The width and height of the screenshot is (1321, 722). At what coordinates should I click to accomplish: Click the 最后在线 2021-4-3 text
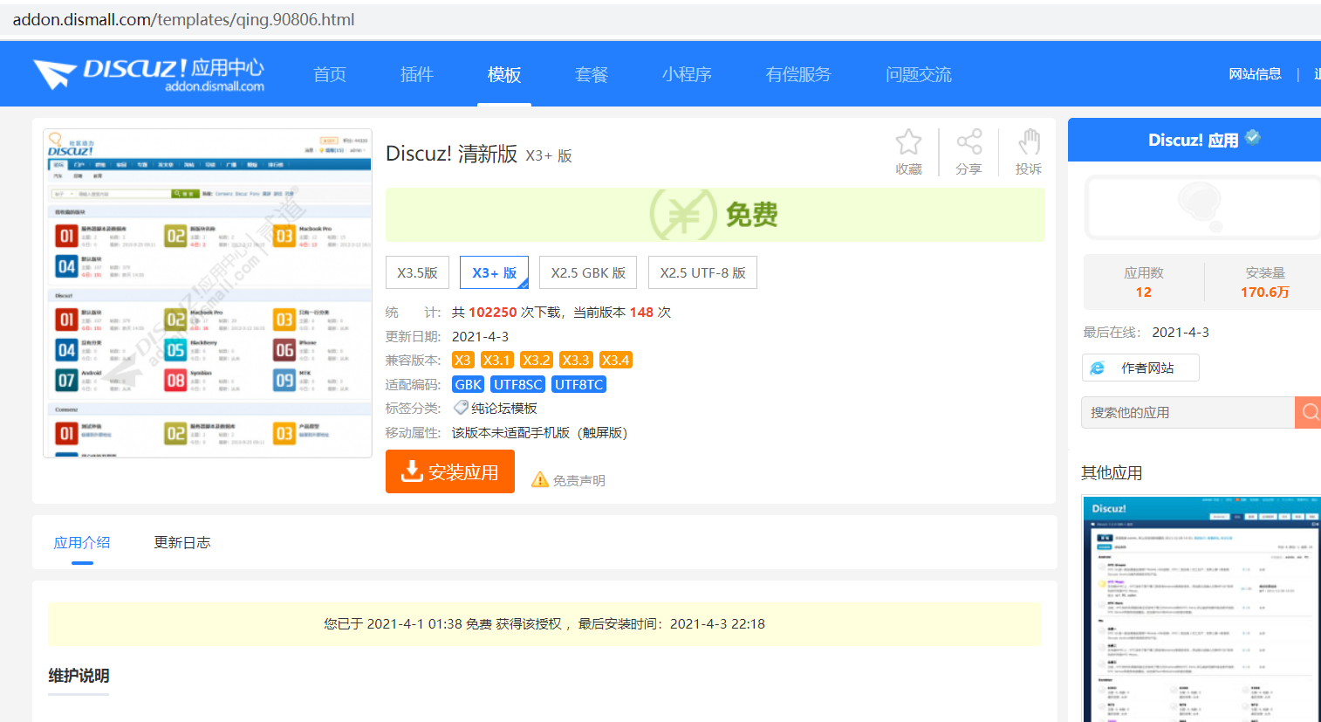pyautogui.click(x=1146, y=332)
